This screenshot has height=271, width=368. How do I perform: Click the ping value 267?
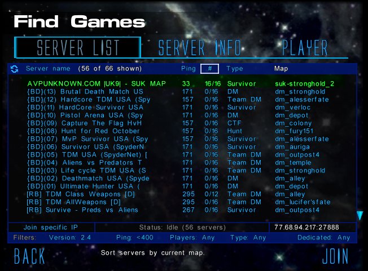pyautogui.click(x=188, y=210)
